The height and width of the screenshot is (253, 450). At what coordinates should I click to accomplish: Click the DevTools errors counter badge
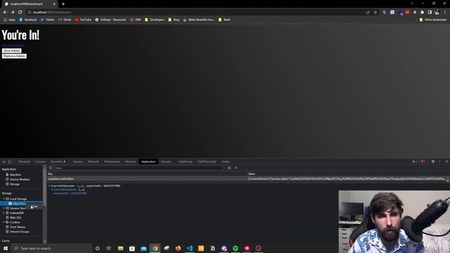pyautogui.click(x=414, y=162)
